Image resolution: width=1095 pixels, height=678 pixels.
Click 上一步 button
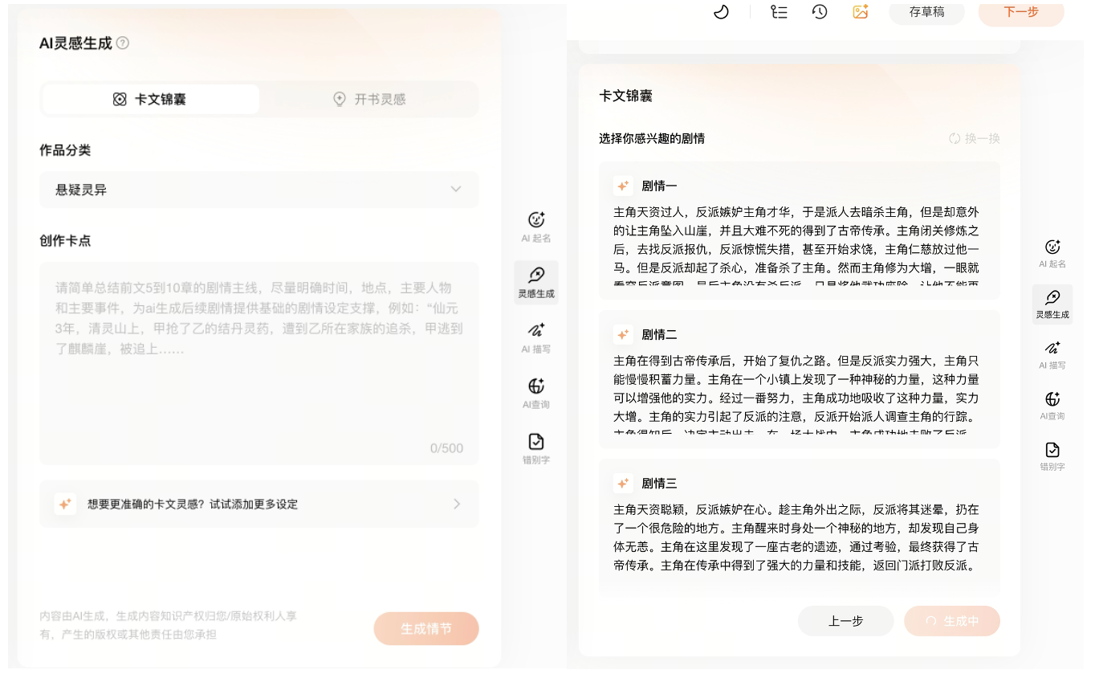pyautogui.click(x=845, y=621)
